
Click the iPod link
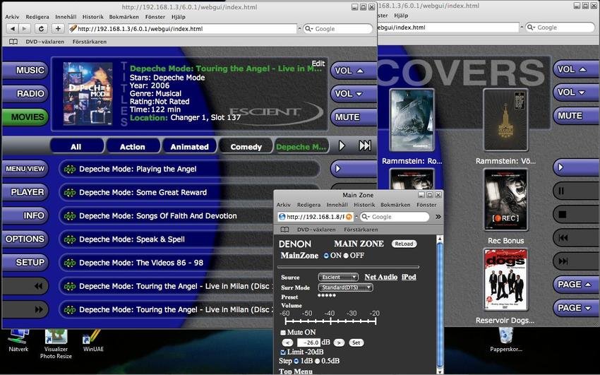pyautogui.click(x=409, y=277)
